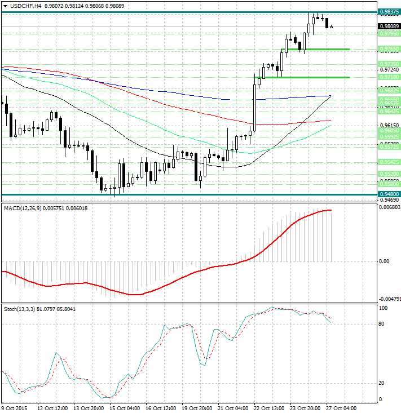Click the 22 Oct 12:00 time label

pos(269,408)
